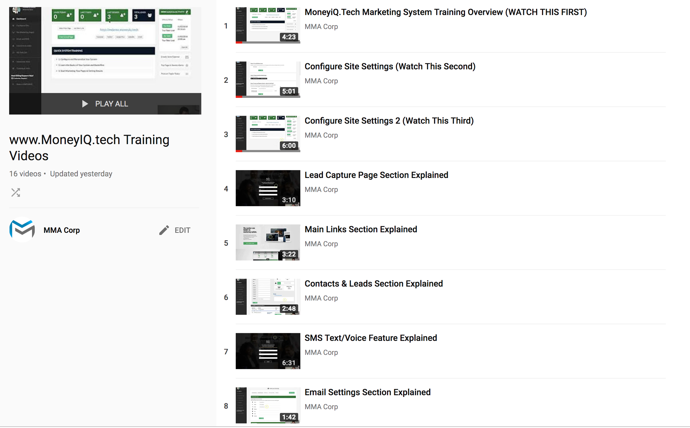Click the MMA Corp channel avatar logo
The image size is (690, 428).
pos(22,230)
